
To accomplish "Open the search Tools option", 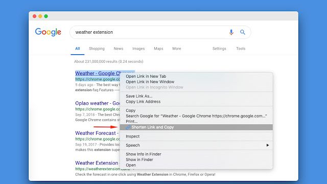I will coord(241,49).
